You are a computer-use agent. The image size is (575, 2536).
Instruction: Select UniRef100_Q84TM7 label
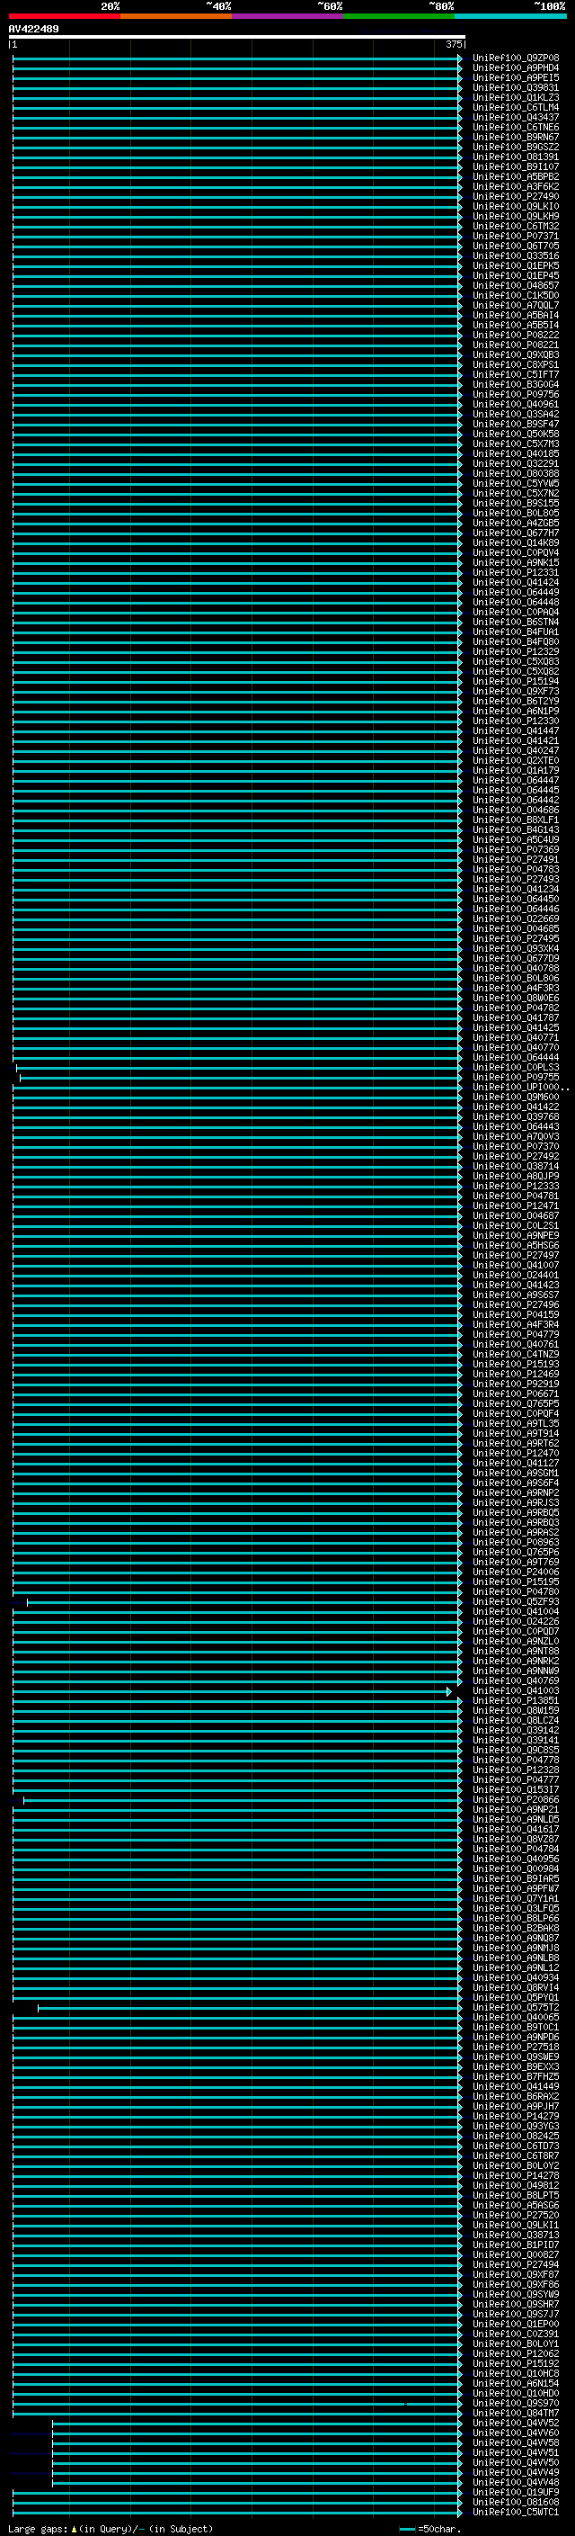515,2412
